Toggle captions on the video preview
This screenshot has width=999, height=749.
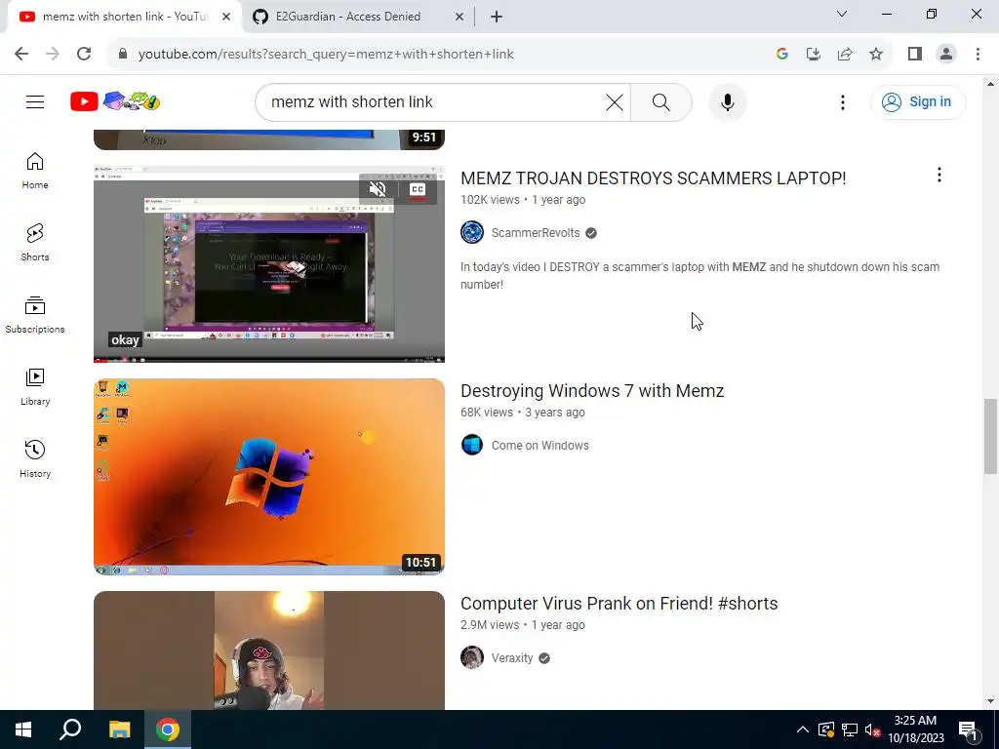click(418, 189)
